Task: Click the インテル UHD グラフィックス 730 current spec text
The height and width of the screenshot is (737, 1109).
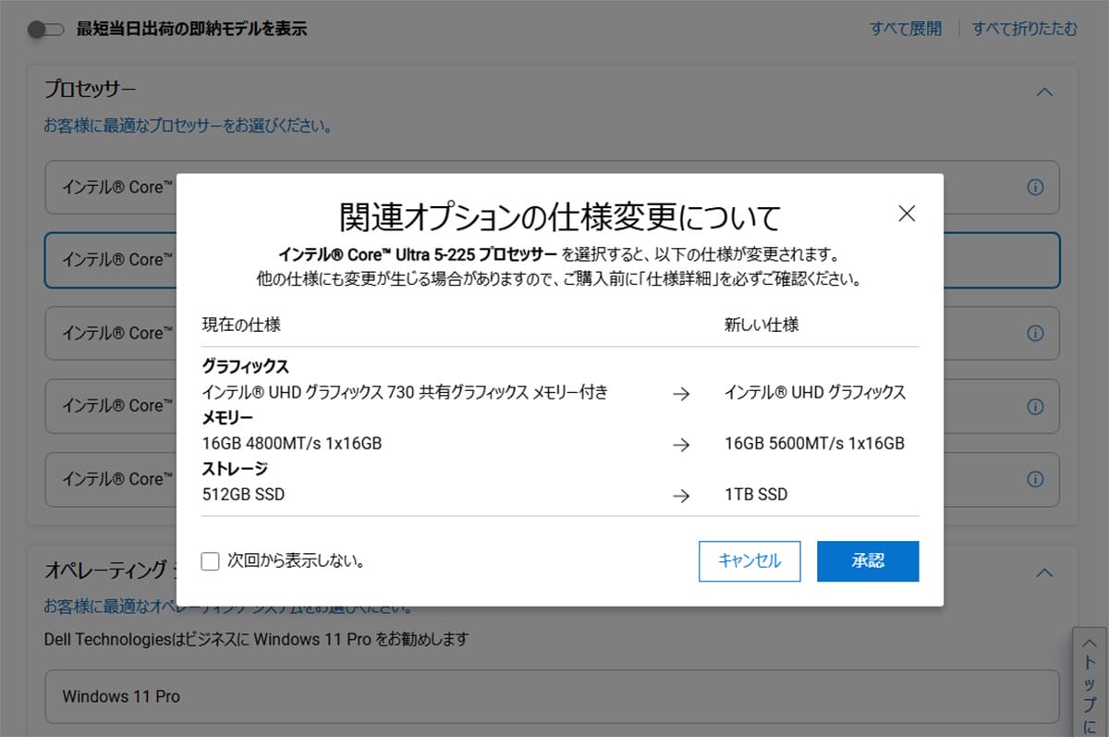Action: pos(405,392)
